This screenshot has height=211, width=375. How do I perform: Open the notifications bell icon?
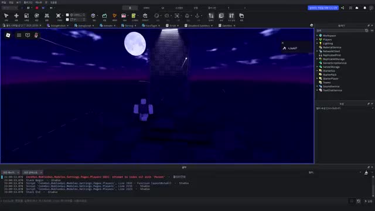click(364, 8)
